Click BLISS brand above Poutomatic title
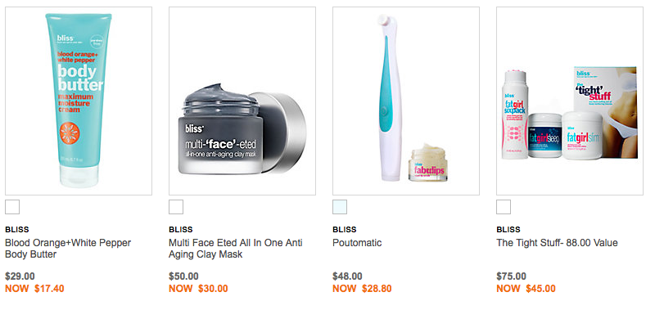 coord(345,230)
